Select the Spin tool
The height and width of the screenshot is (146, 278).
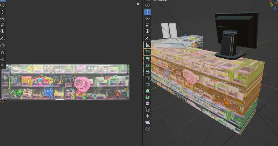[148, 97]
